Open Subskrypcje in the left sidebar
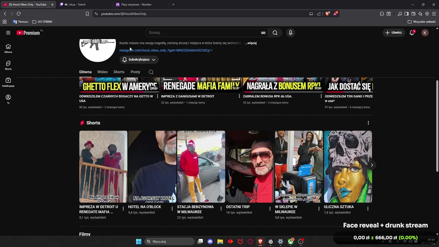 pos(8,82)
